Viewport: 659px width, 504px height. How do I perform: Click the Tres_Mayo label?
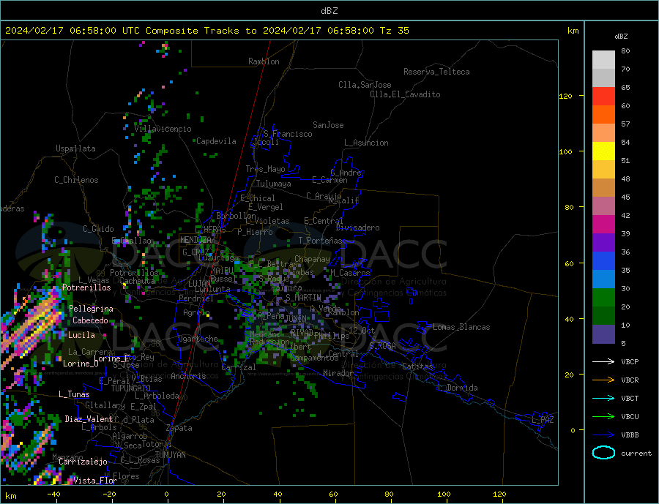[x=265, y=169]
